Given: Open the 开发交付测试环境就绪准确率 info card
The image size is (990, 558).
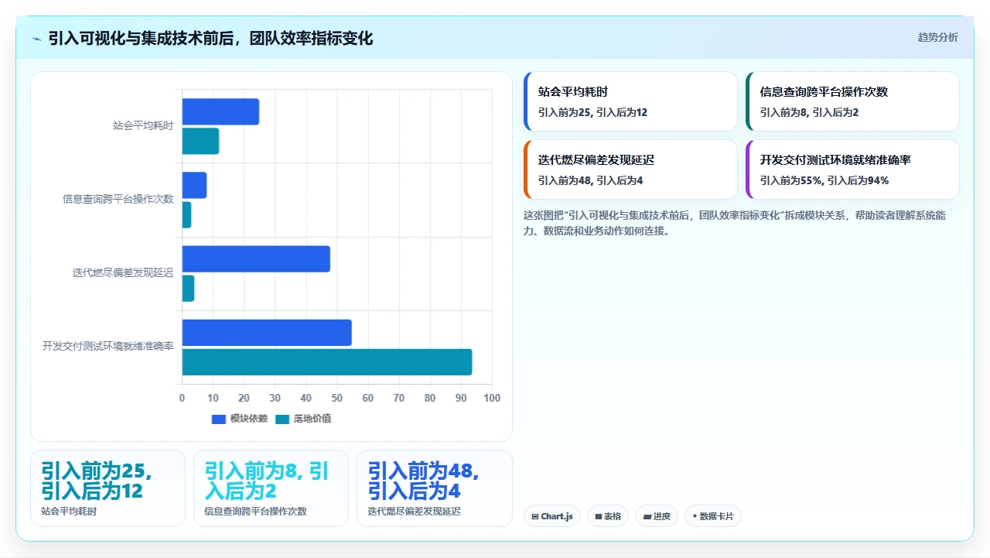Looking at the screenshot, I should point(852,169).
